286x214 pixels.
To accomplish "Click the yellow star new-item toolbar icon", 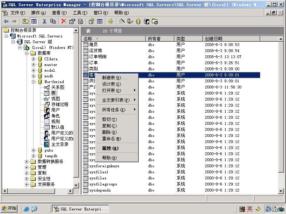I will [x=110, y=21].
